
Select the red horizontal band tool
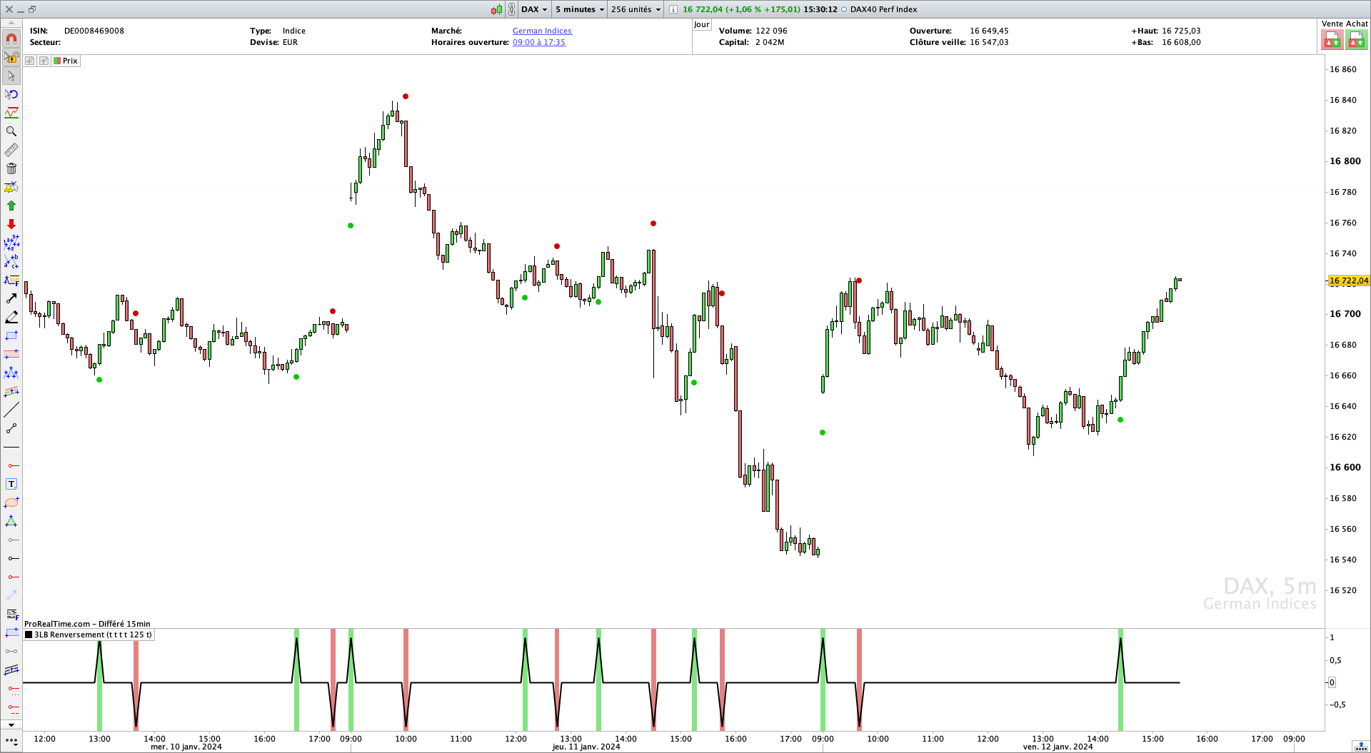pyautogui.click(x=11, y=354)
